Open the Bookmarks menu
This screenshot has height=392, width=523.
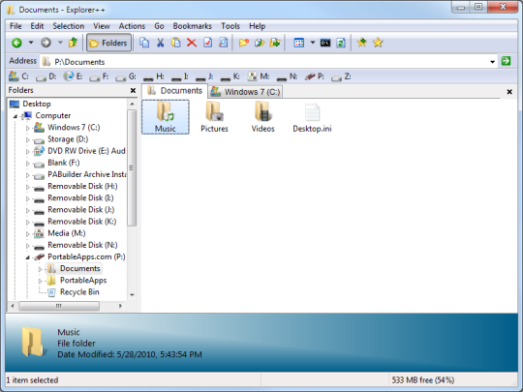193,26
